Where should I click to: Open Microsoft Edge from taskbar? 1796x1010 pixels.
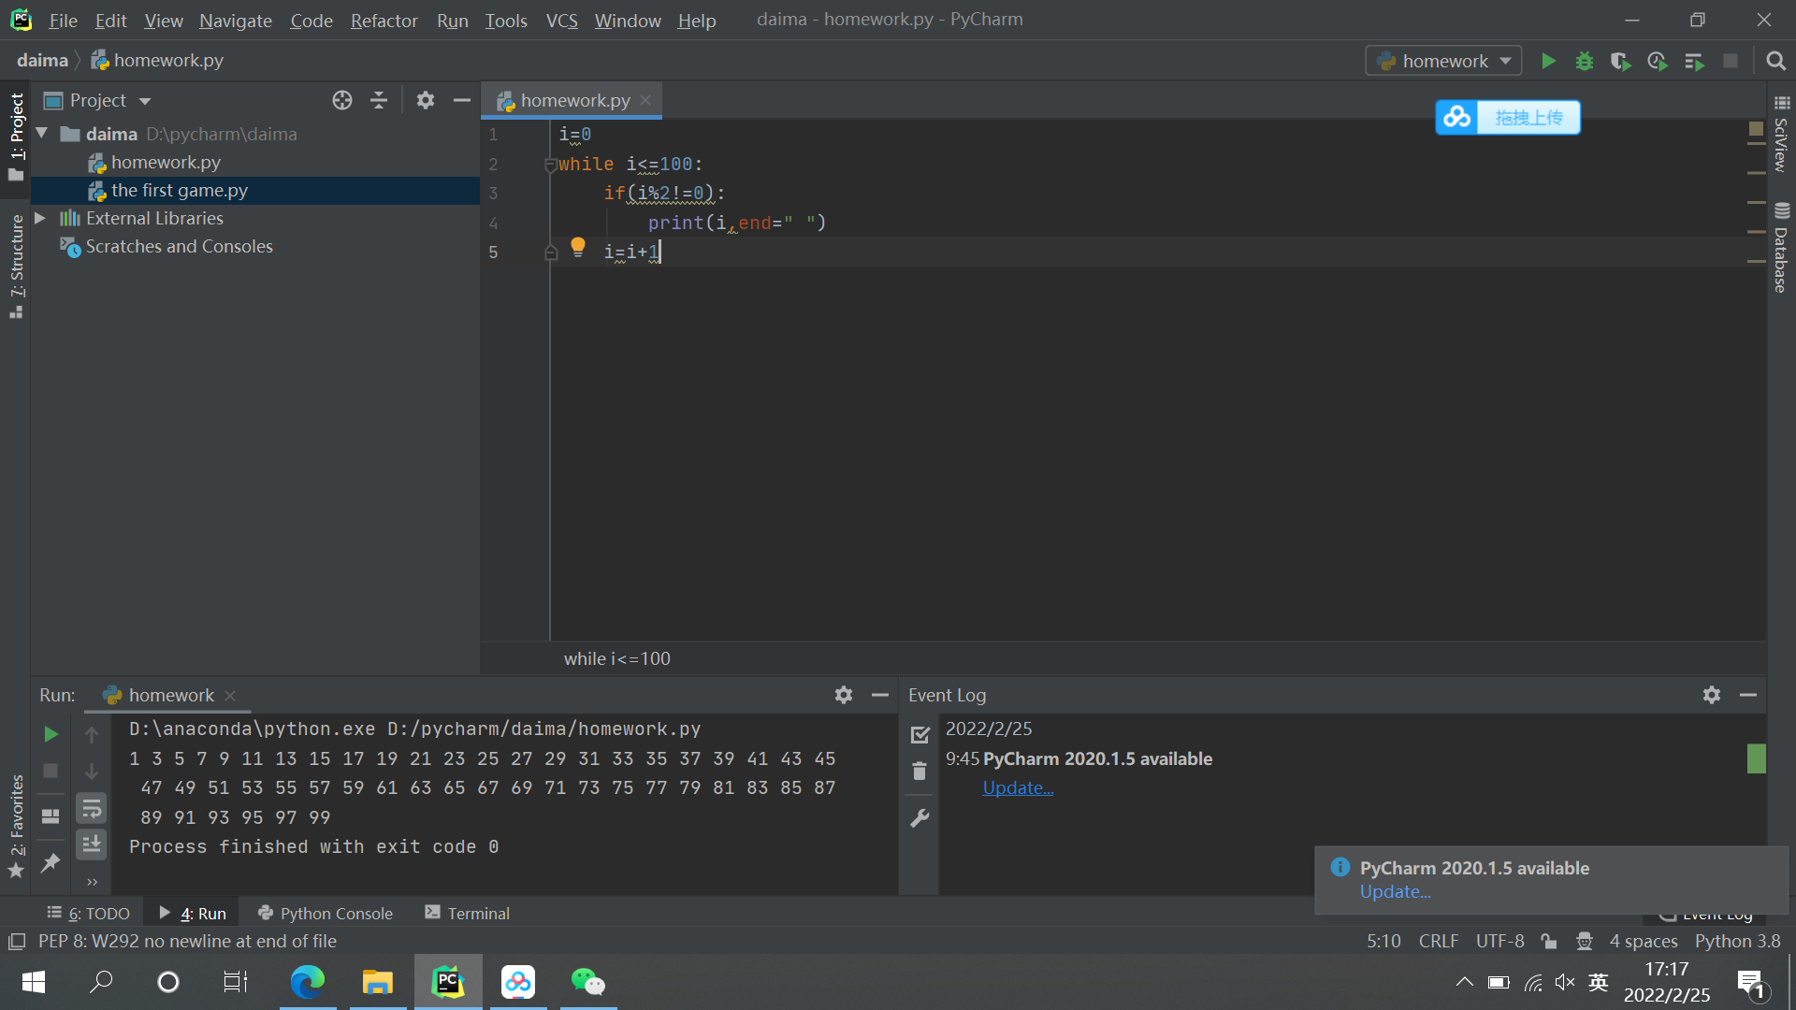(x=308, y=982)
